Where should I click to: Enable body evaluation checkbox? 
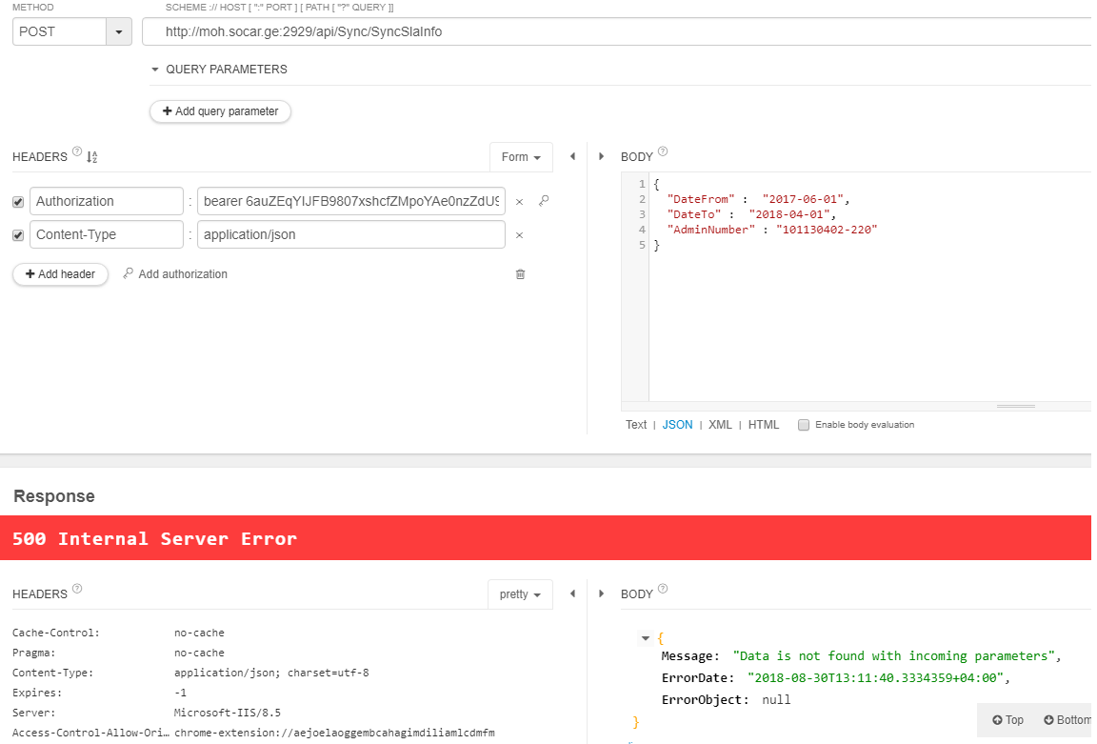[x=804, y=425]
